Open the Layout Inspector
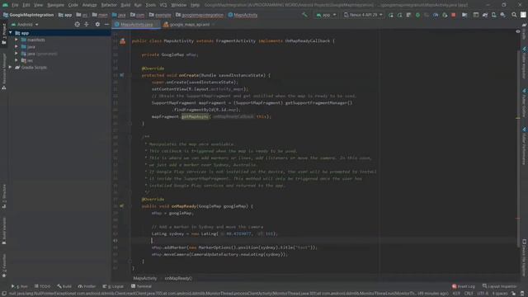Image resolution: width=528 pixels, height=297 pixels. 500,286
